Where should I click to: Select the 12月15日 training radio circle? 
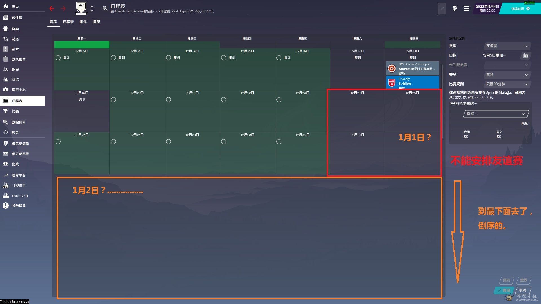224,58
